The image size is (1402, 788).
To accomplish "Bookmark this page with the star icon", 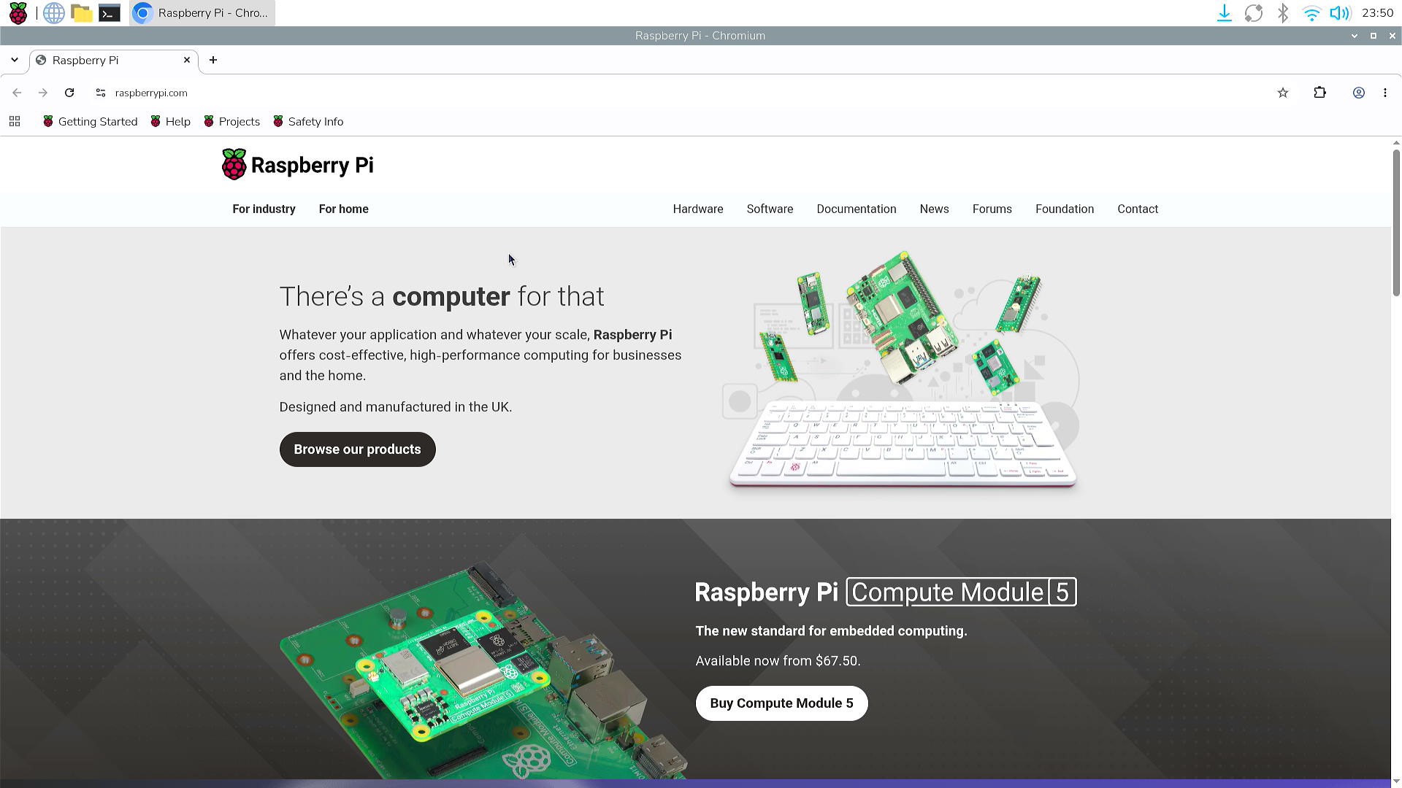I will click(x=1283, y=93).
